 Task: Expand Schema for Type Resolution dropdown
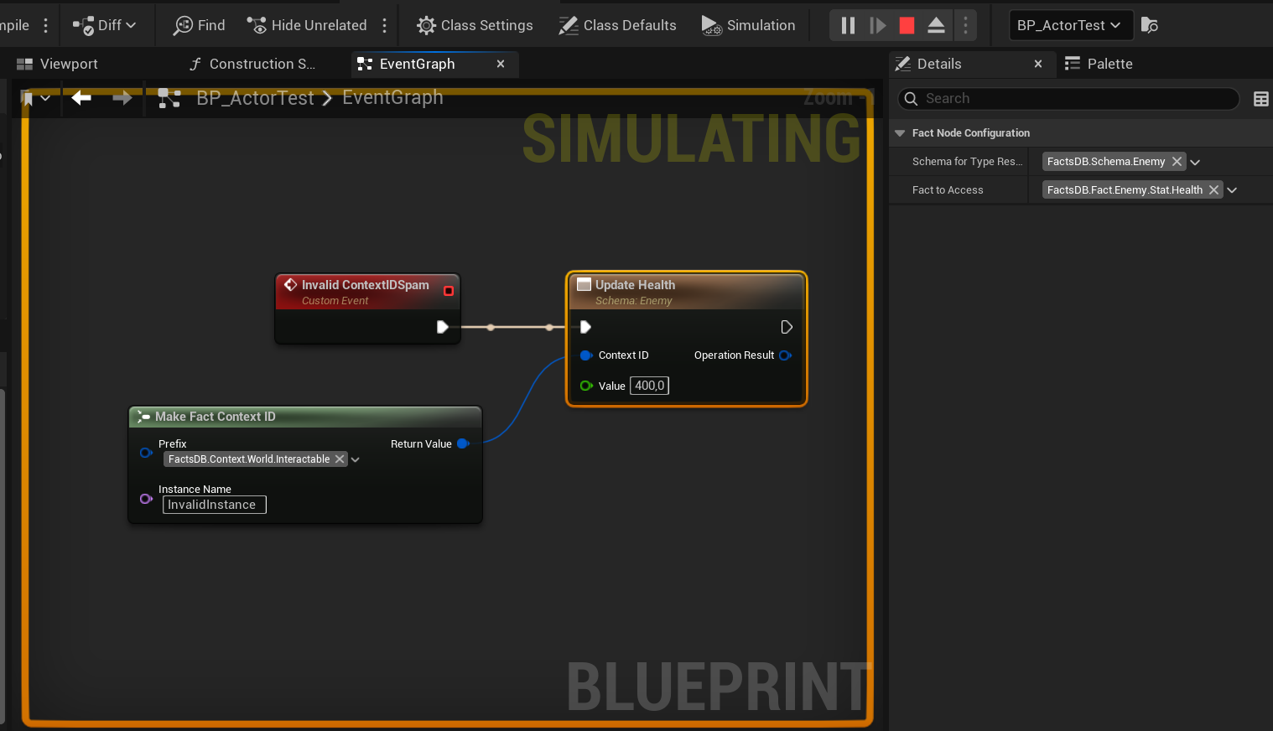pyautogui.click(x=1195, y=163)
